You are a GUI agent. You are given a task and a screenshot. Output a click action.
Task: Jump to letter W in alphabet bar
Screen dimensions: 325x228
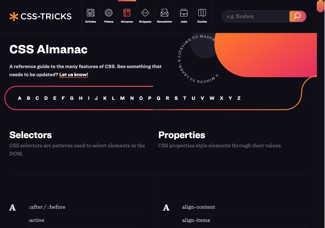click(212, 98)
